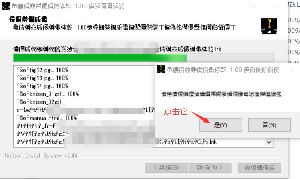
Task: Select the keisen_01.gif log entry
Action: tap(48, 94)
